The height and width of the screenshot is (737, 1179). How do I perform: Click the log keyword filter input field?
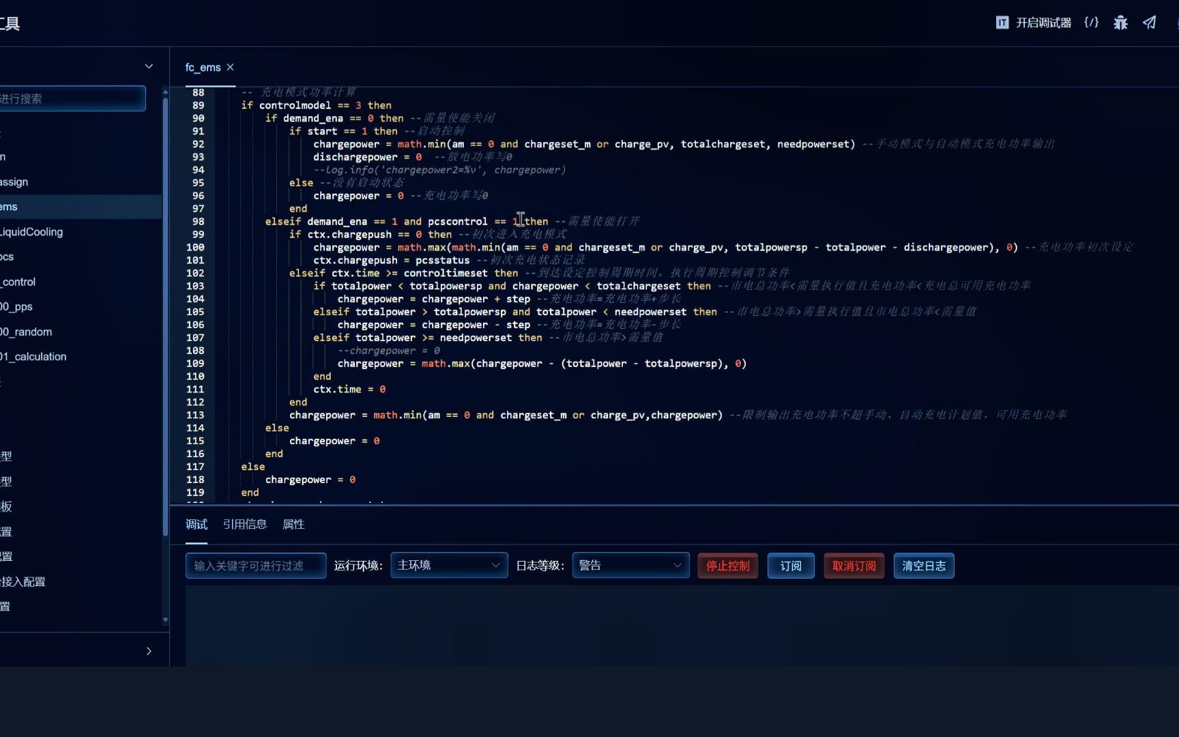click(256, 566)
